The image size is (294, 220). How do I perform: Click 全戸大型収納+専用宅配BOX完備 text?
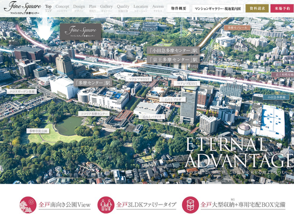tap(243, 205)
